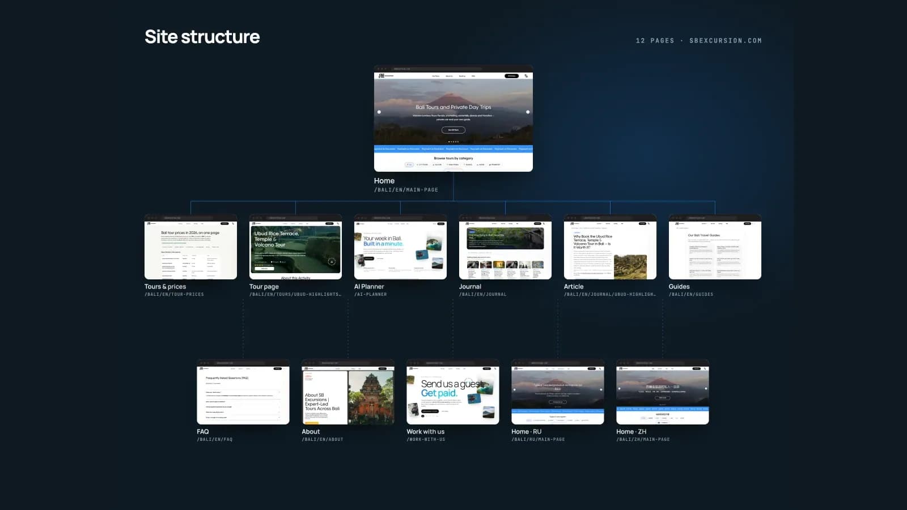Viewport: 907px width, 510px height.
Task: Click the /BALI/EN/GUIDES path text
Action: (x=691, y=295)
